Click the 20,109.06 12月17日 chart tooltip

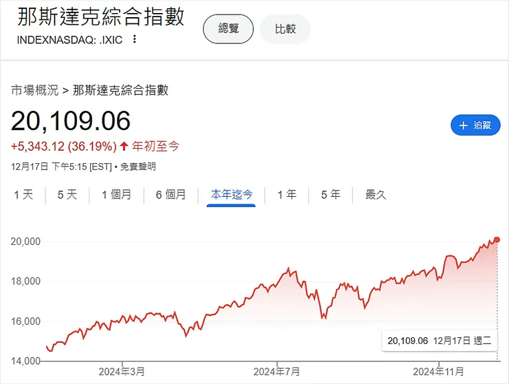click(440, 341)
